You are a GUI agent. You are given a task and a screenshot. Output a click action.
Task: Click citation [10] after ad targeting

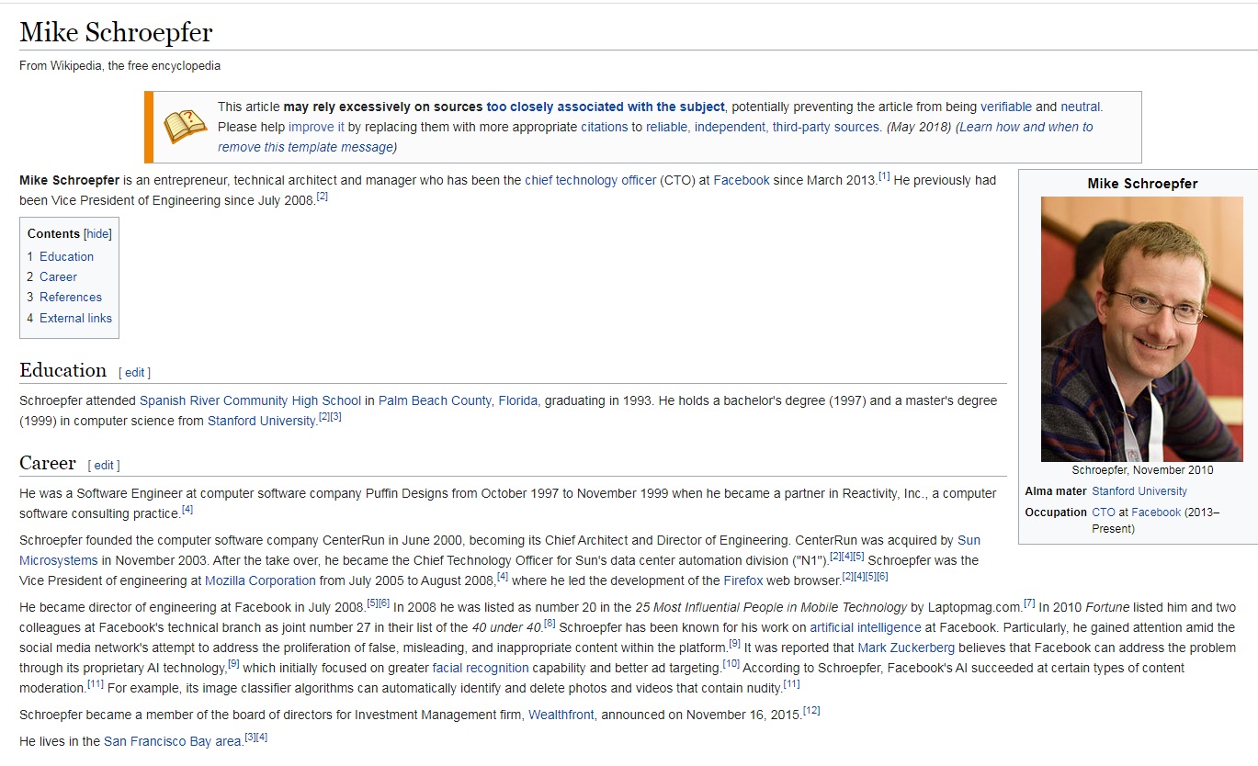click(731, 664)
